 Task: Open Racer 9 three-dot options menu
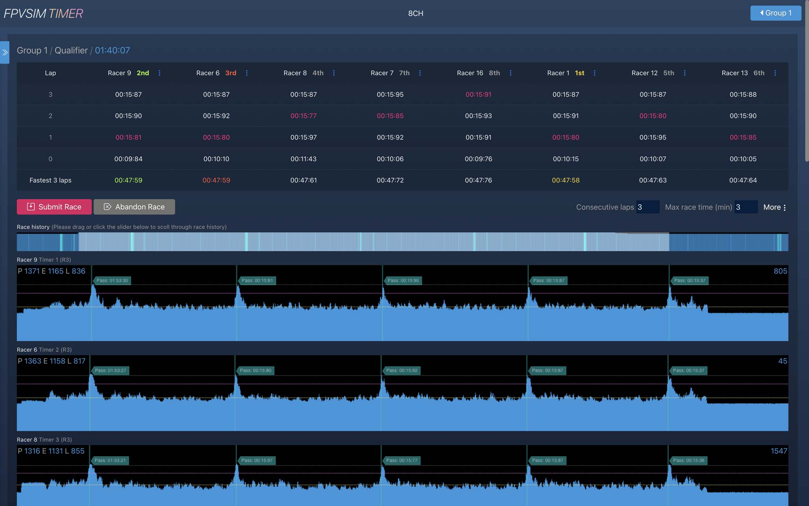click(x=160, y=73)
